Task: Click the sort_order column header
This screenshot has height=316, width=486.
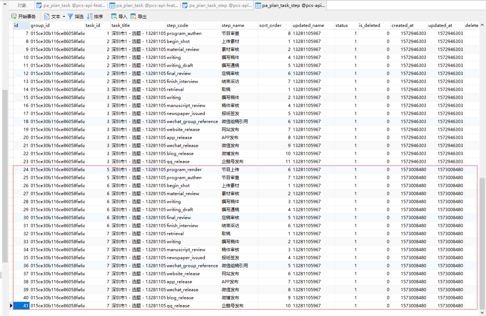Action: tap(270, 25)
